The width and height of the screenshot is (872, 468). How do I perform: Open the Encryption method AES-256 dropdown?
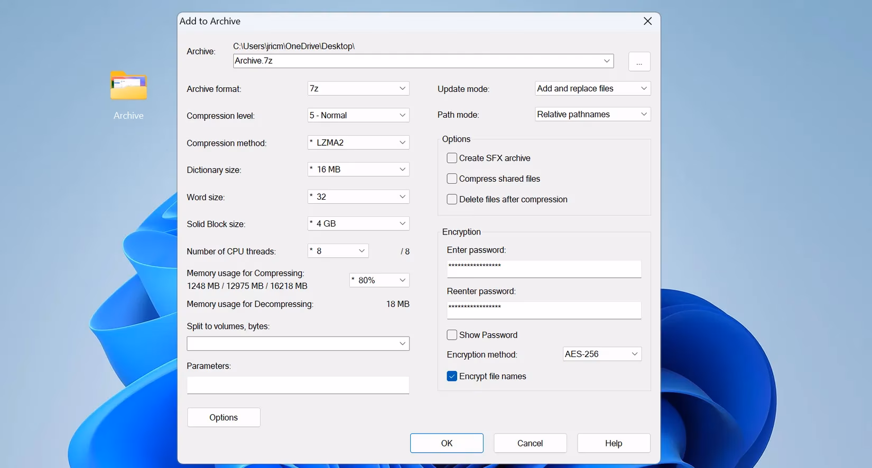click(602, 354)
